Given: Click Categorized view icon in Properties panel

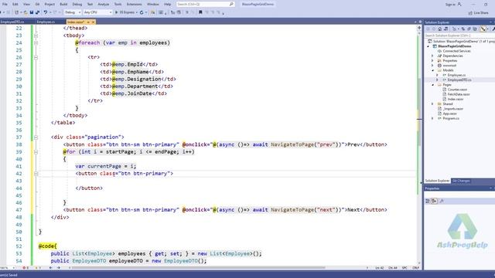Looking at the screenshot, I should [x=428, y=201].
